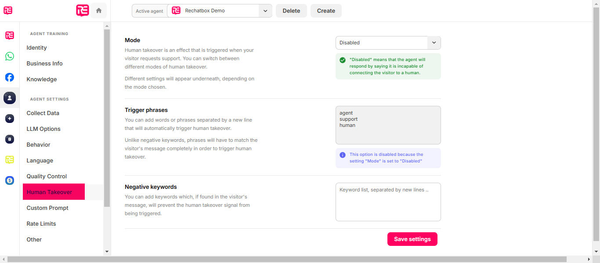Click the yellow Rechatbox icon in the rail
The height and width of the screenshot is (263, 600).
coord(10,160)
